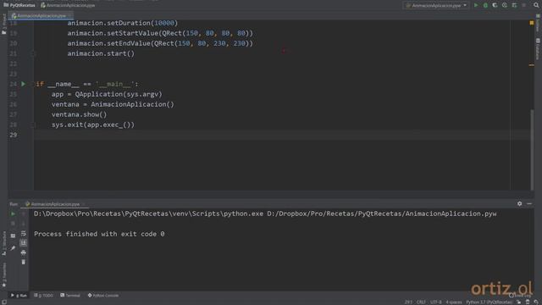This screenshot has width=542, height=305.
Task: Open the TODO tool window tab
Action: point(43,296)
